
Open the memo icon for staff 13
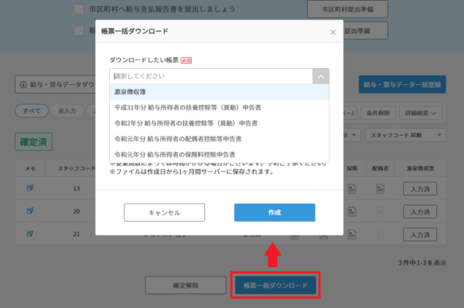click(30, 188)
